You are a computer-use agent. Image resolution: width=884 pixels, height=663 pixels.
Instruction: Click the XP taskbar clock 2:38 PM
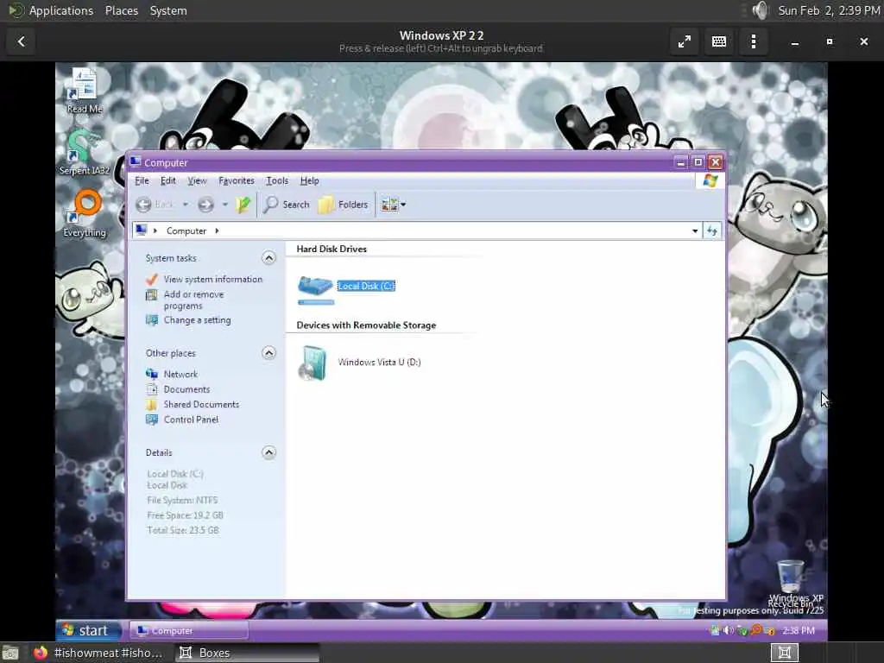pos(799,630)
